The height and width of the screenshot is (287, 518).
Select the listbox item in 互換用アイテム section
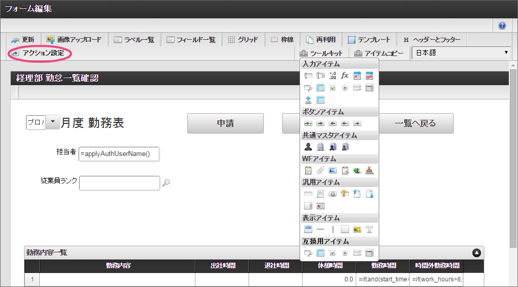coord(369,253)
